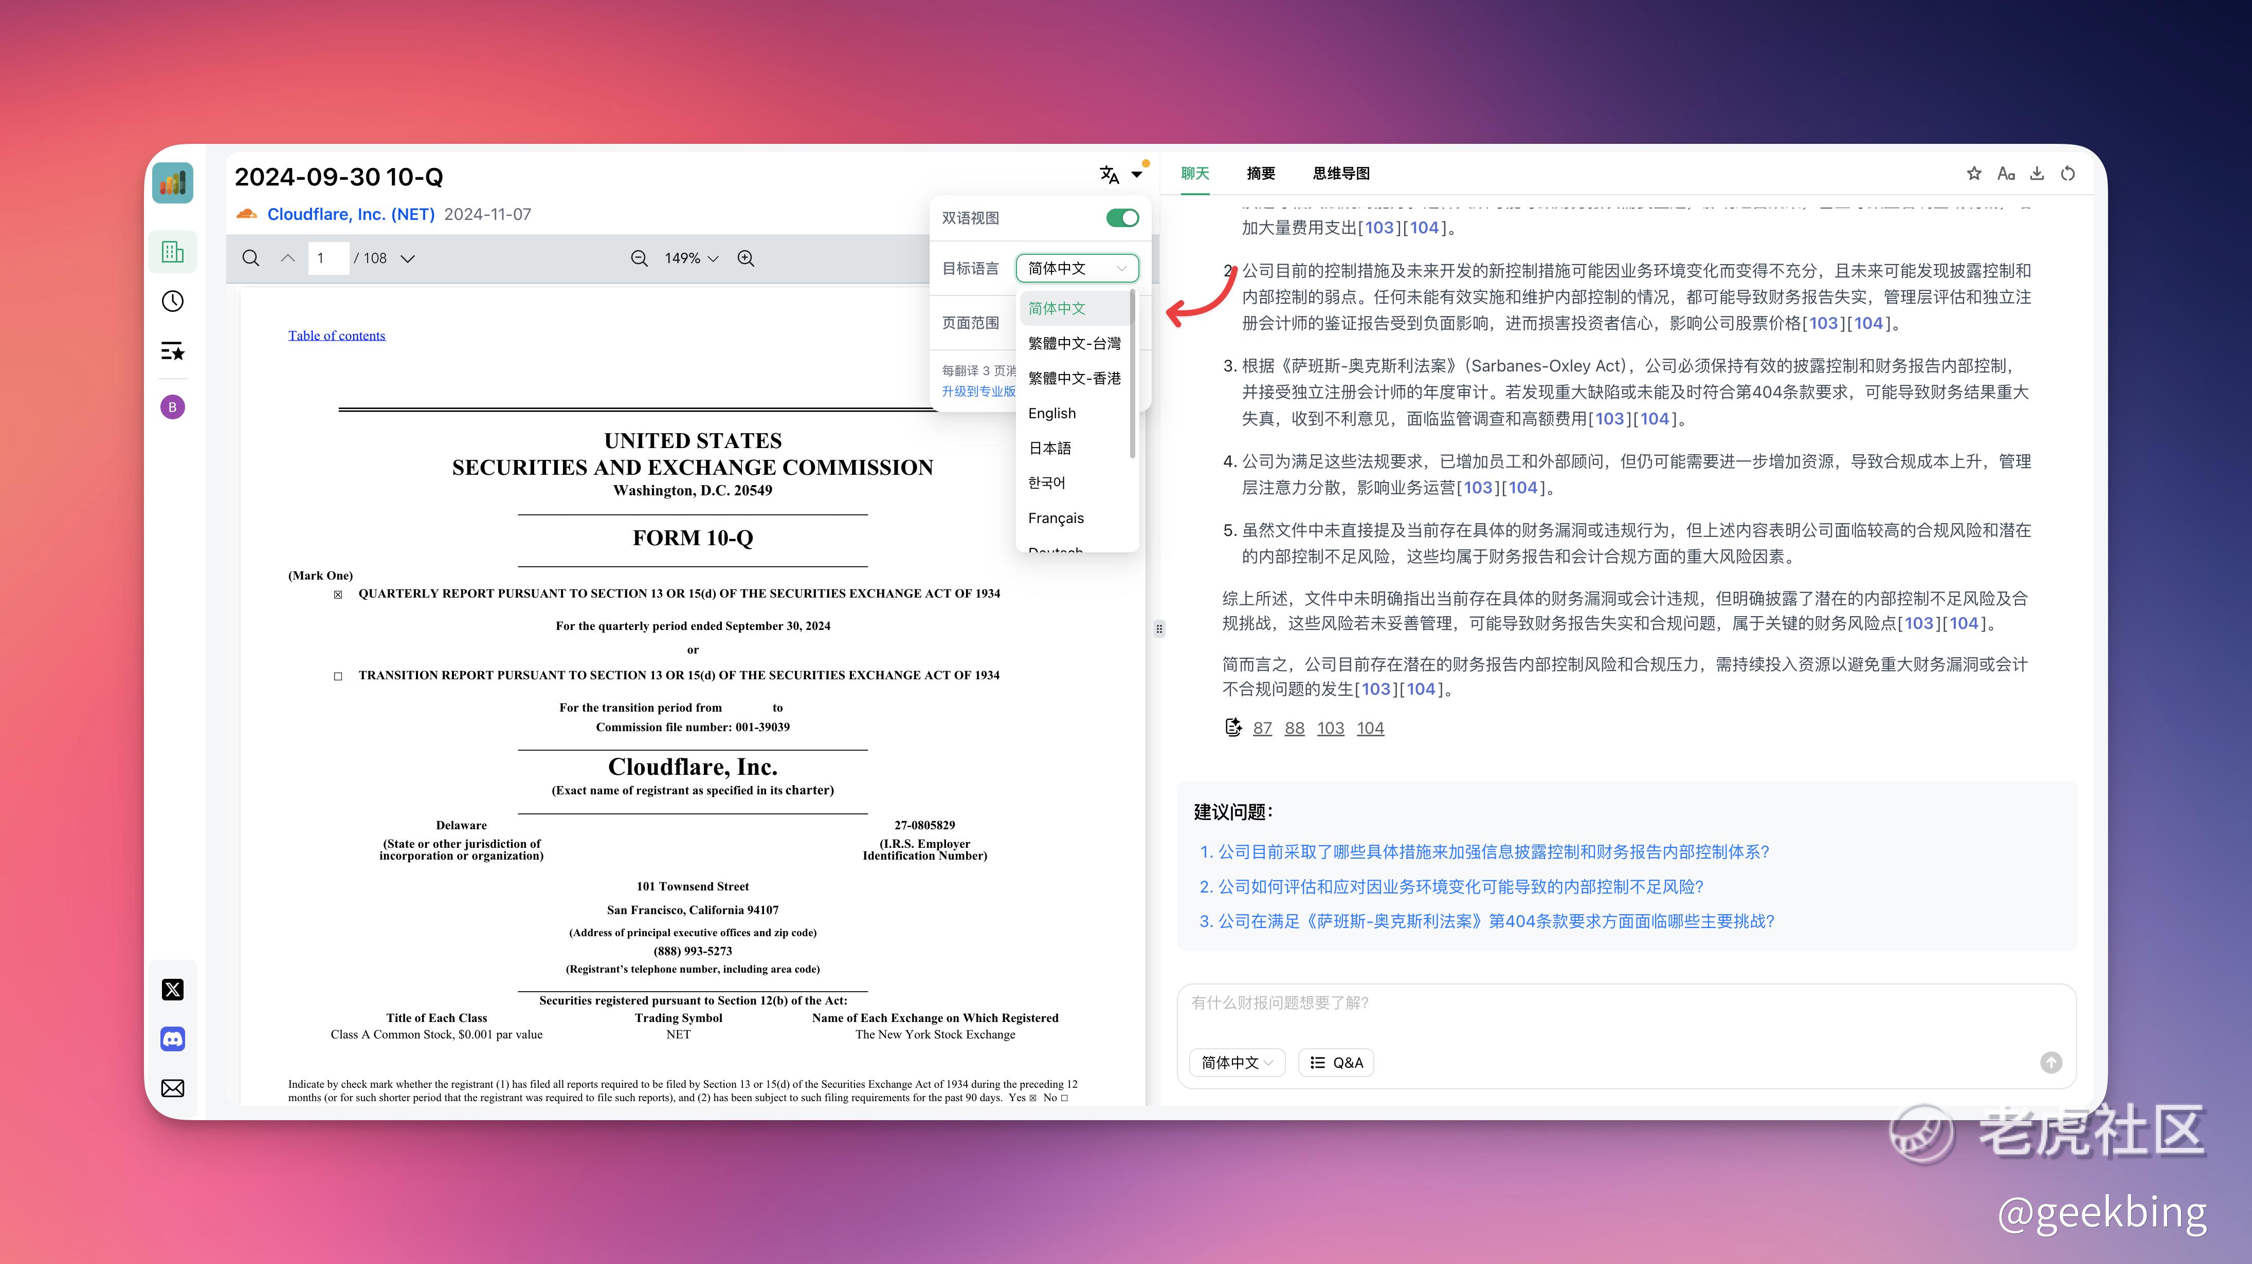The height and width of the screenshot is (1264, 2252).
Task: Zoom in the PDF document
Action: (x=746, y=258)
